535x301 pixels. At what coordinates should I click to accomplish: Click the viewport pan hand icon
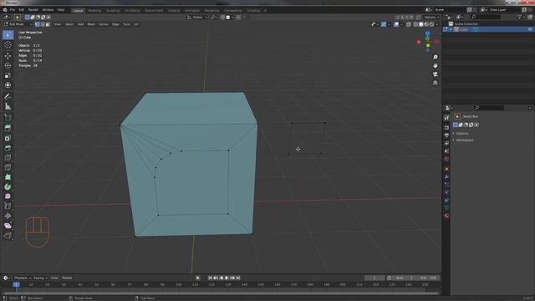tap(435, 65)
